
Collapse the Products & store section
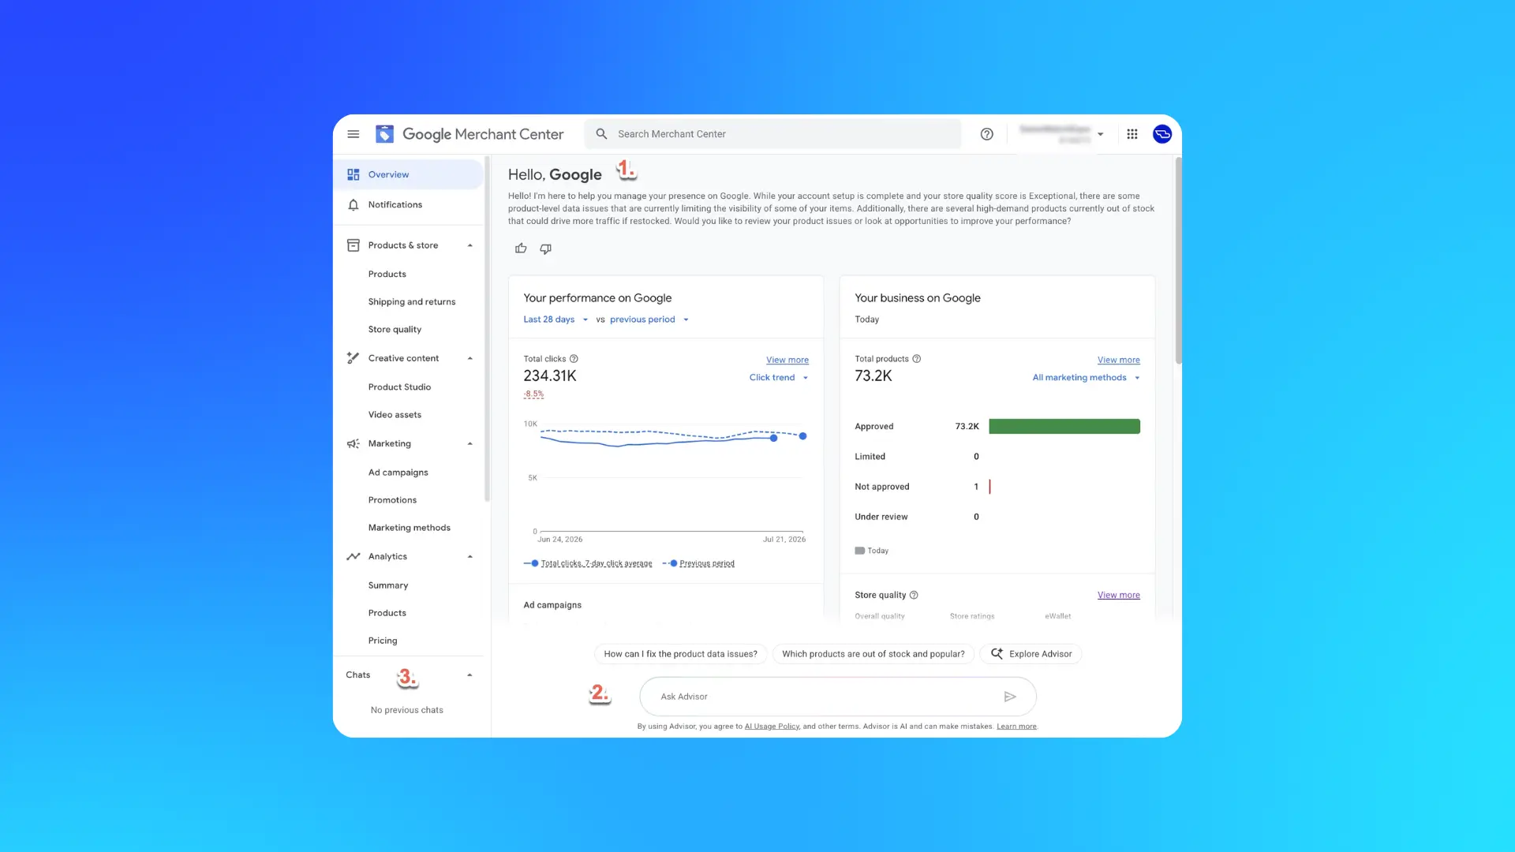pyautogui.click(x=469, y=245)
